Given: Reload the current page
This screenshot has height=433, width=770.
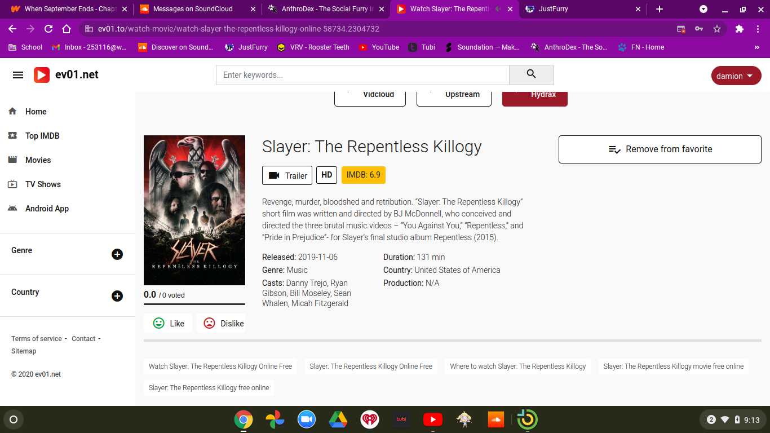Looking at the screenshot, I should (x=48, y=29).
